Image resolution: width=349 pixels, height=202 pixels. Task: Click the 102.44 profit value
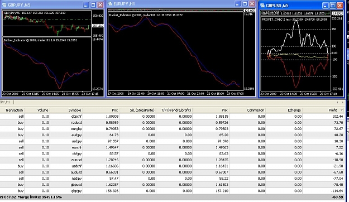(x=338, y=117)
